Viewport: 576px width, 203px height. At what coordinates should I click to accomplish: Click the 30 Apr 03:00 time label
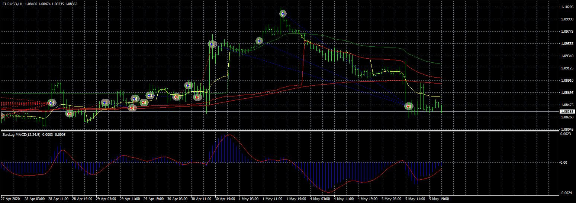(177, 199)
